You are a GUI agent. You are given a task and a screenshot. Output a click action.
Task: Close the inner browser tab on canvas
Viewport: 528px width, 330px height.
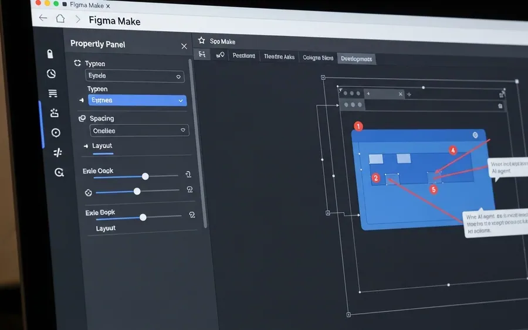(x=400, y=94)
